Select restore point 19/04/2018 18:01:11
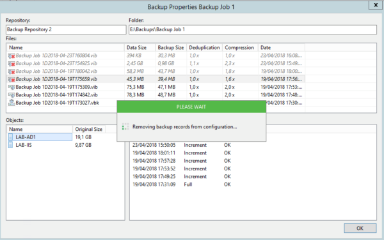Screen dimensions: 384x240 click(x=154, y=153)
